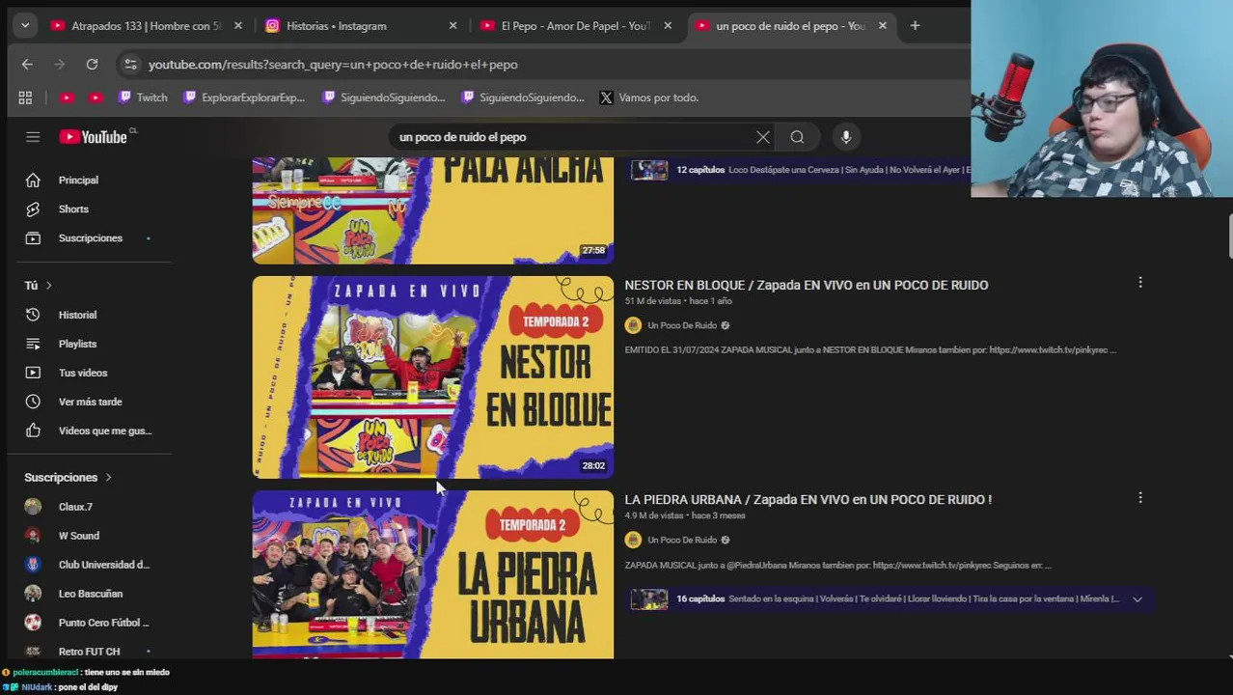1233x695 pixels.
Task: Close the Atrapados 133 tab
Action: click(x=238, y=26)
